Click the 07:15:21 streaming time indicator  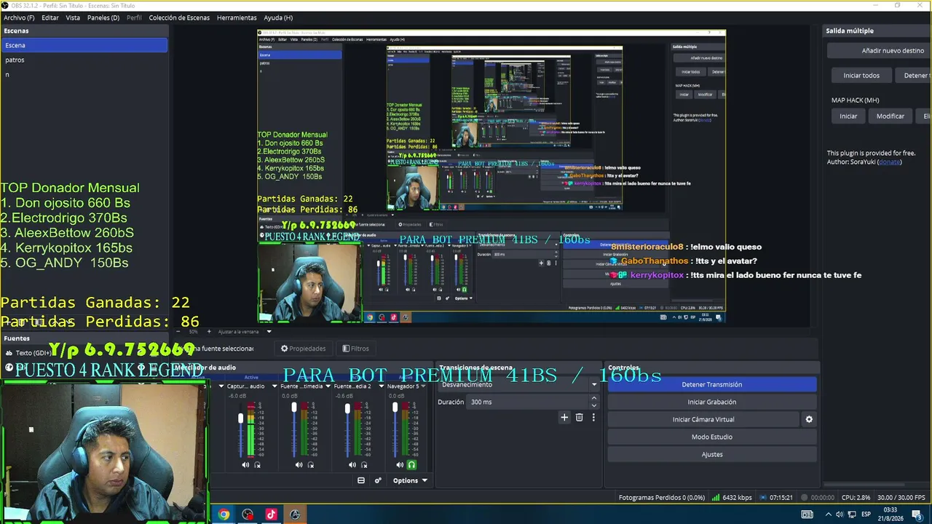(776, 498)
